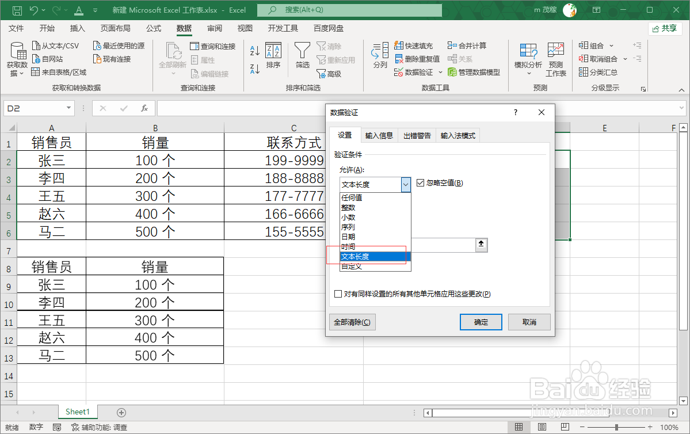Click the 确定 button to confirm
Image resolution: width=690 pixels, height=434 pixels.
click(x=481, y=322)
